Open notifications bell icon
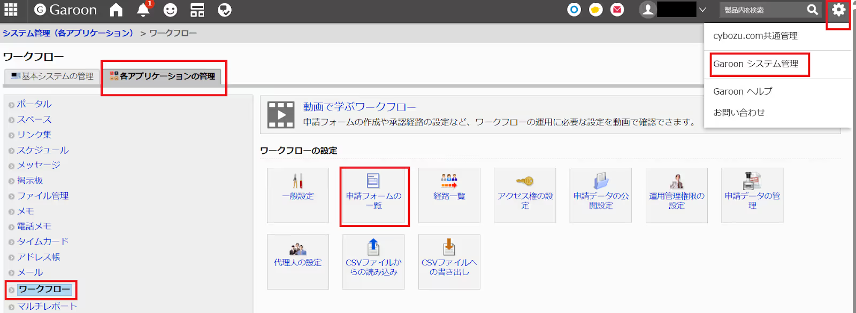856x313 pixels. pos(143,10)
